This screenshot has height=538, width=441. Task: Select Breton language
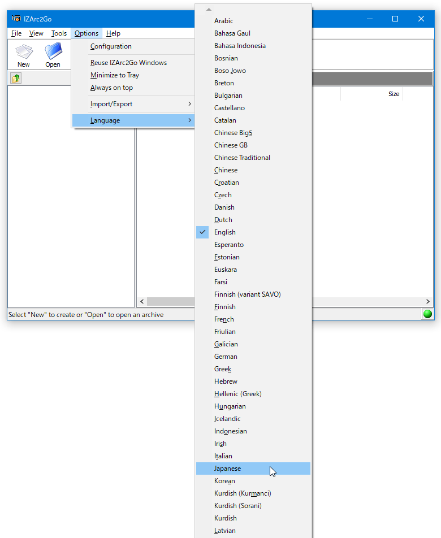pos(253,83)
